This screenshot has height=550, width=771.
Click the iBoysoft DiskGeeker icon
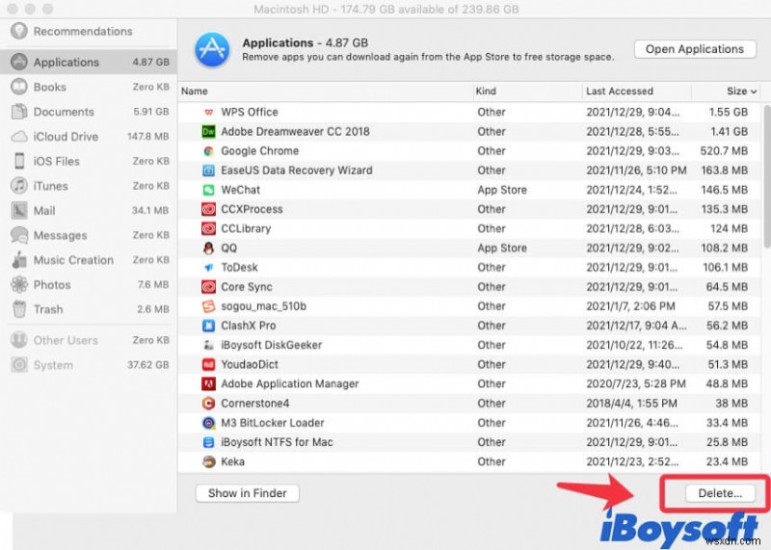208,345
